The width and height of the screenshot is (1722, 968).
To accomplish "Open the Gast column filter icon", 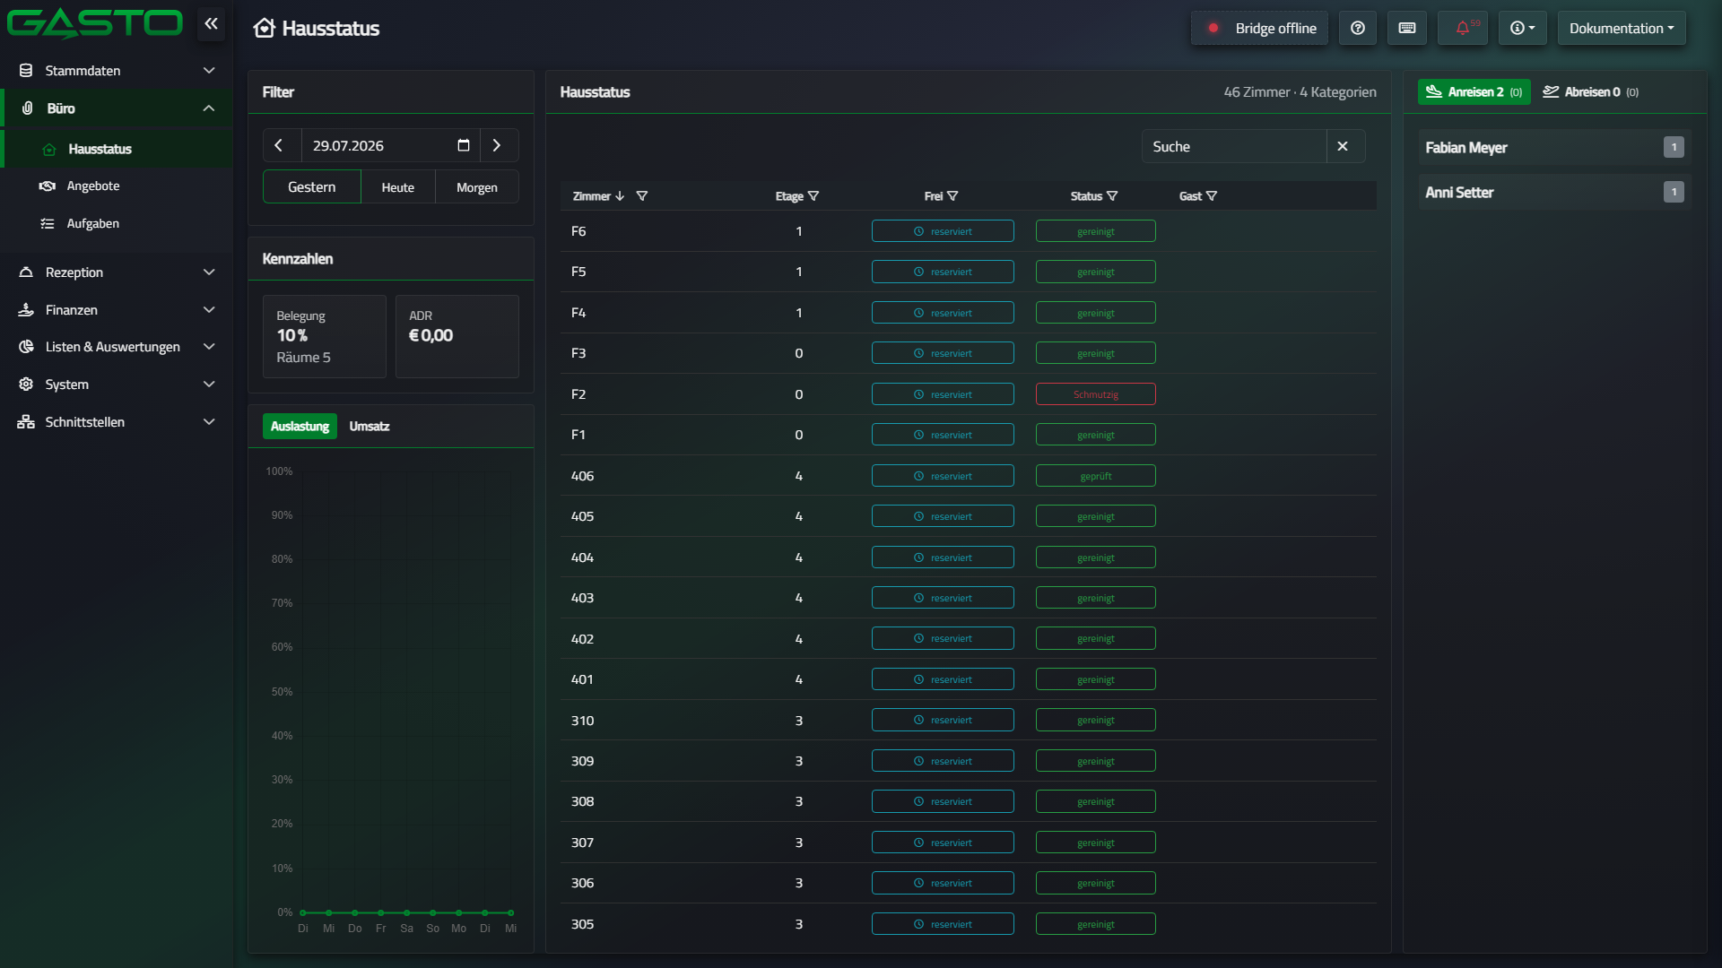I will pos(1212,196).
